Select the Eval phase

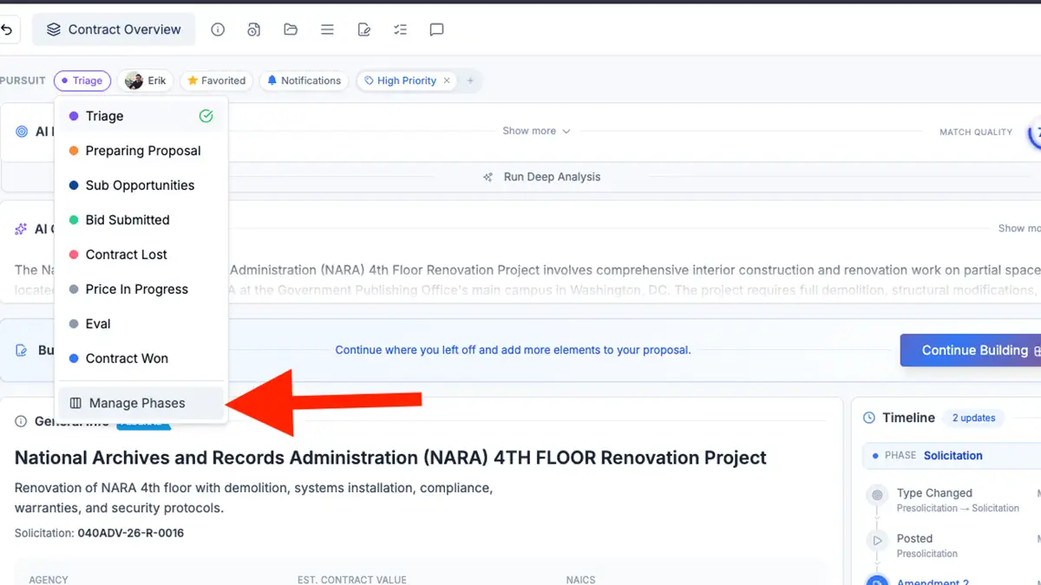pyautogui.click(x=141, y=324)
